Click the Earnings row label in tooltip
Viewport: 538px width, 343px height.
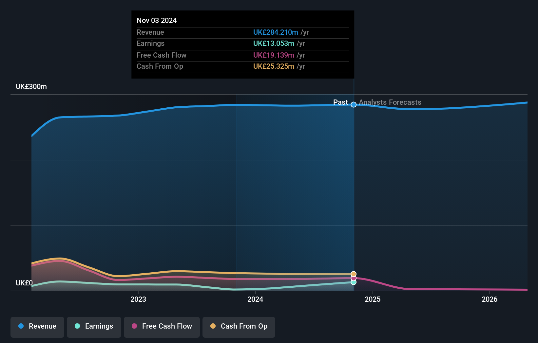(x=150, y=43)
